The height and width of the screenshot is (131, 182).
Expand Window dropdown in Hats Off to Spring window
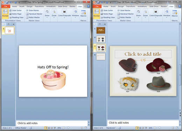tap(75, 14)
